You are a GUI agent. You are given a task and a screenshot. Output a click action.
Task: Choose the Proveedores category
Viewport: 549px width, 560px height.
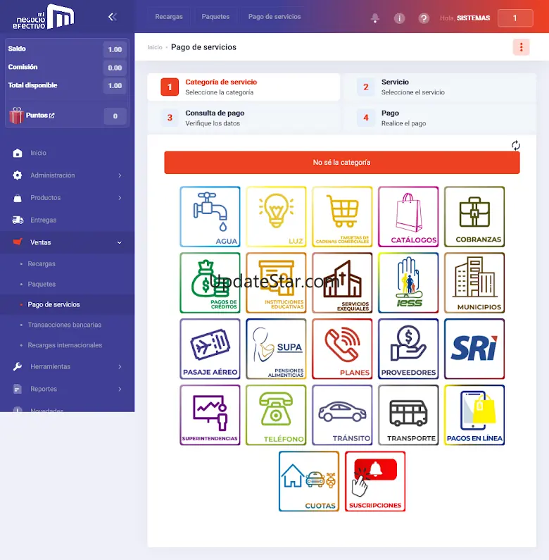point(408,349)
